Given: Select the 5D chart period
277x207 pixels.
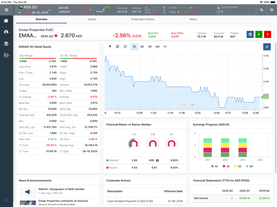Looking at the screenshot, I should 142,46.
